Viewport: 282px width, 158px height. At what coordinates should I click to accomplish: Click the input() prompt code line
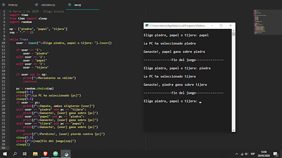pos(64,43)
